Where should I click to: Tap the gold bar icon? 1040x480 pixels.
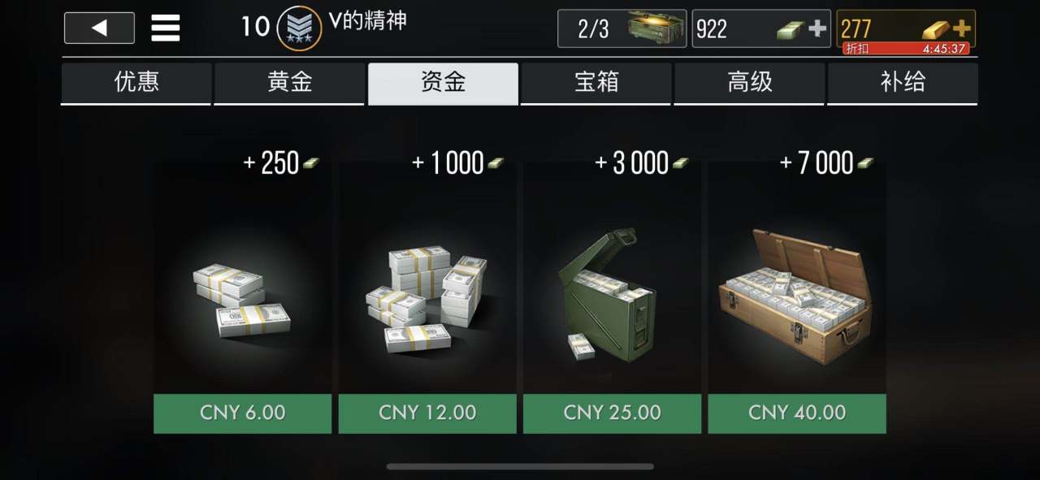pyautogui.click(x=935, y=30)
